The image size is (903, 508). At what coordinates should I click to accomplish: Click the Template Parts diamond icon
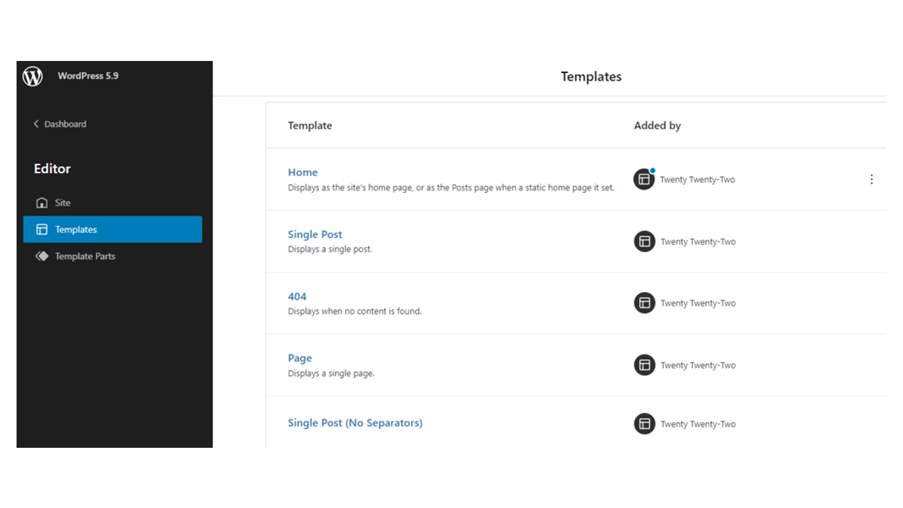(x=42, y=257)
